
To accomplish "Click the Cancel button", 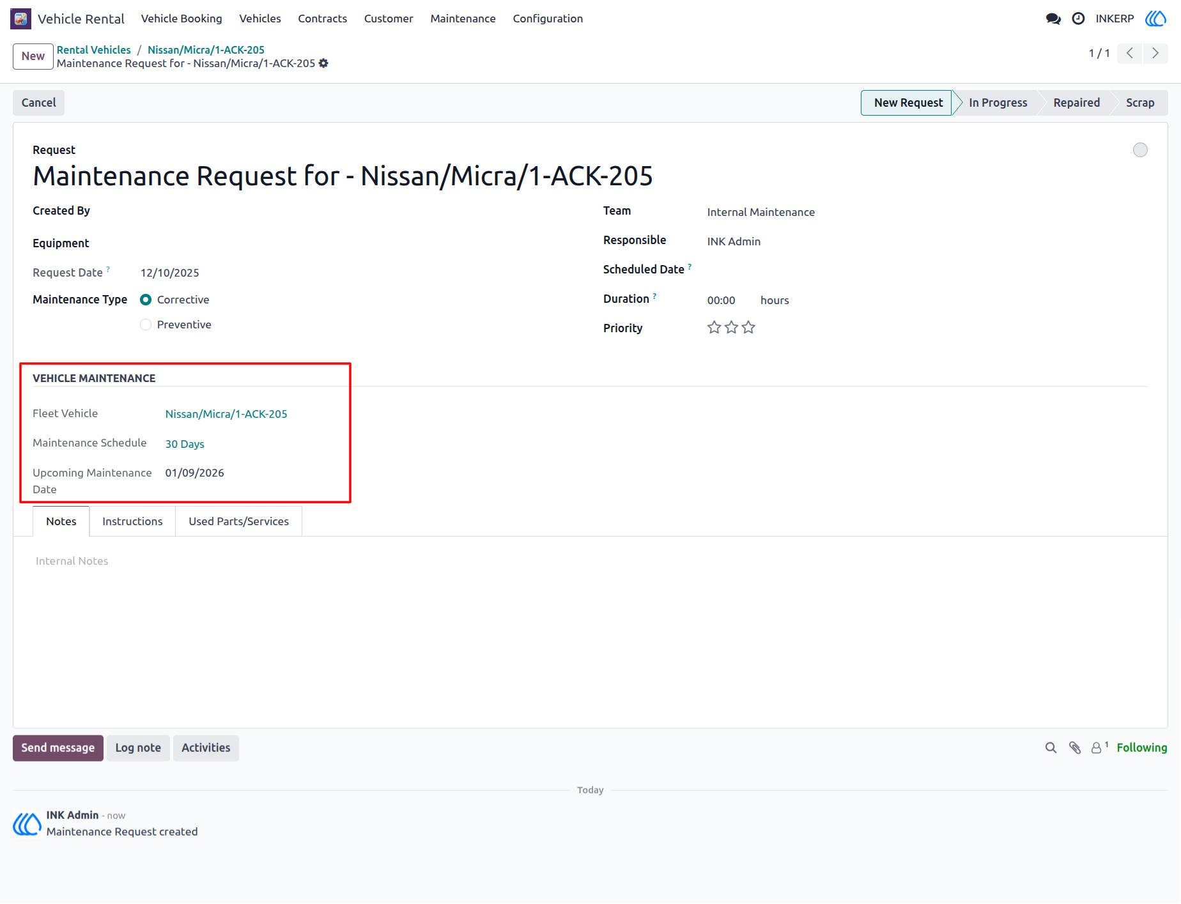I will tap(39, 103).
